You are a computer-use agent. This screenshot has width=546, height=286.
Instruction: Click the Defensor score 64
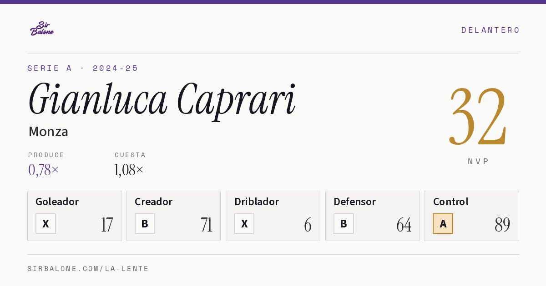pos(404,225)
